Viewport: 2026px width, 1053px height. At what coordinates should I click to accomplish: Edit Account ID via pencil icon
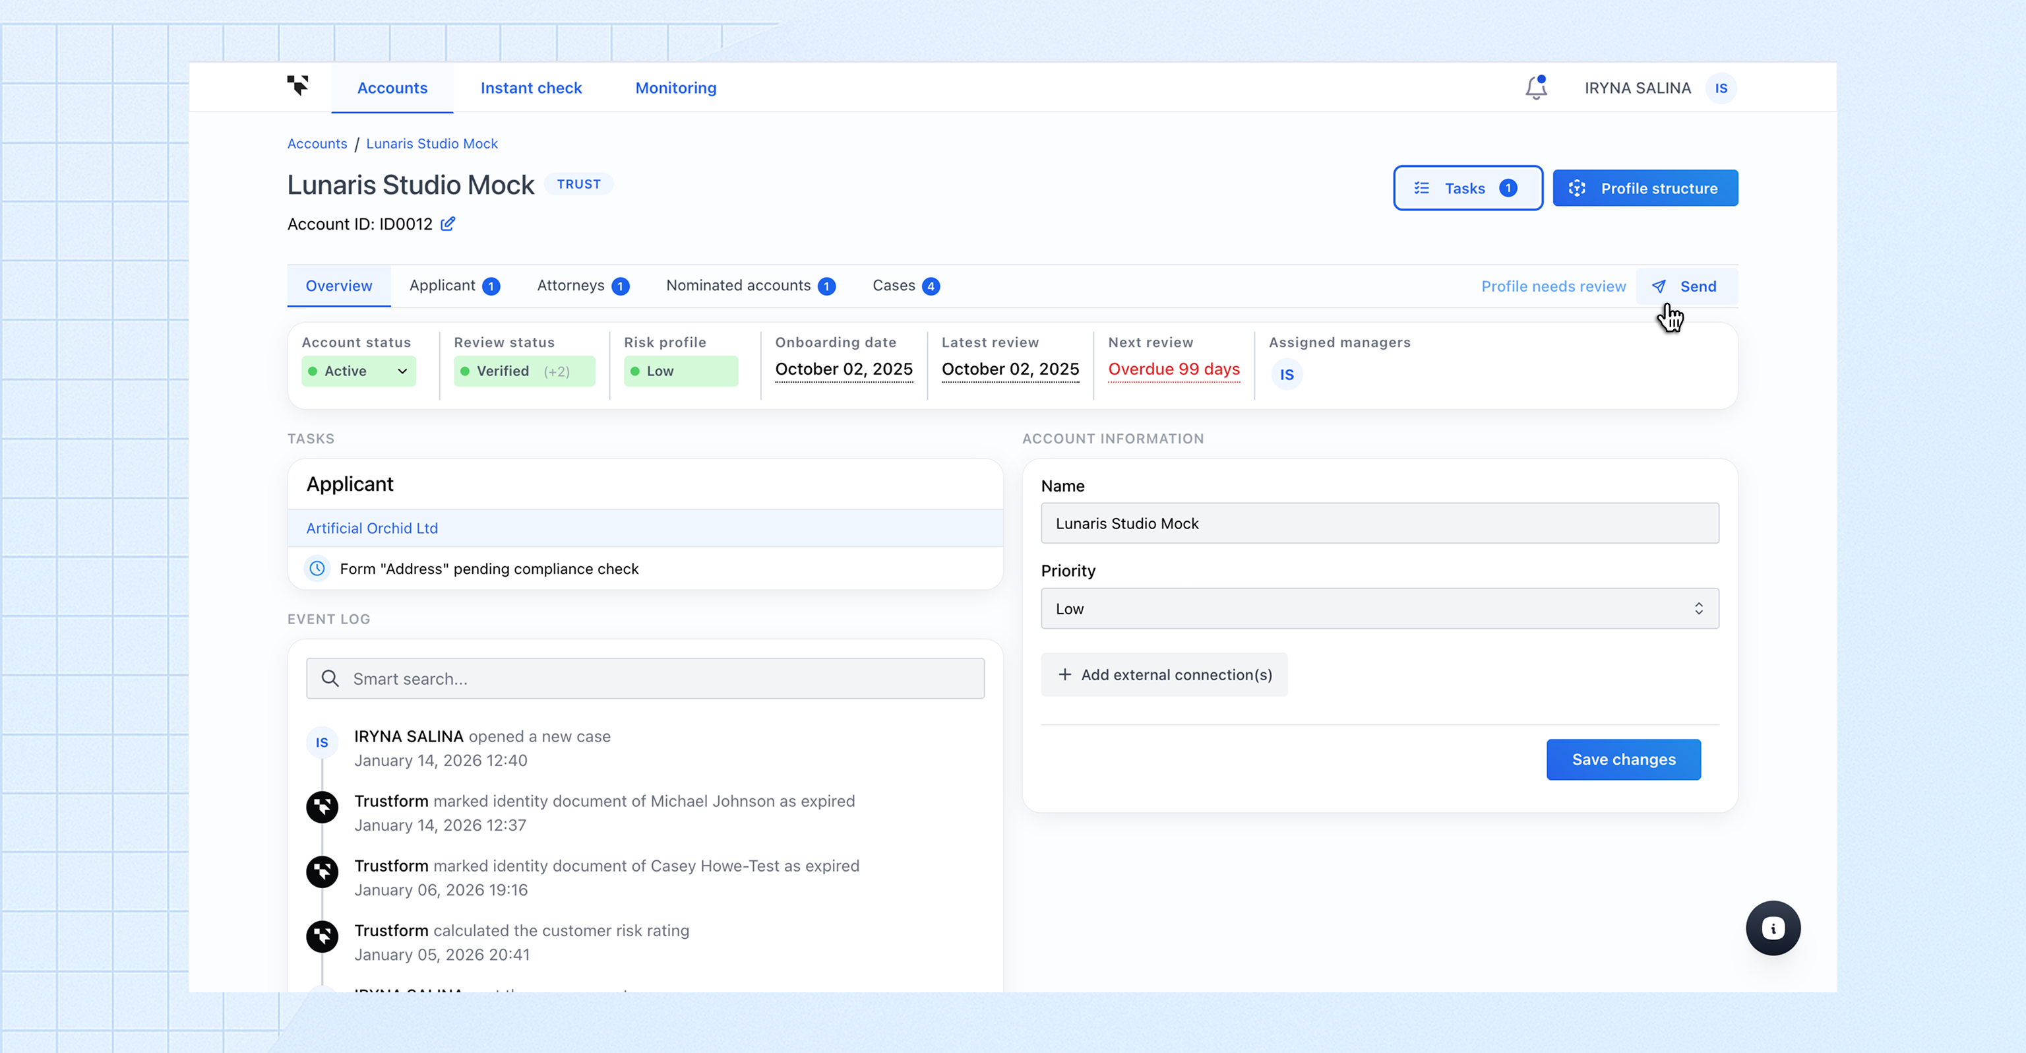(x=448, y=224)
